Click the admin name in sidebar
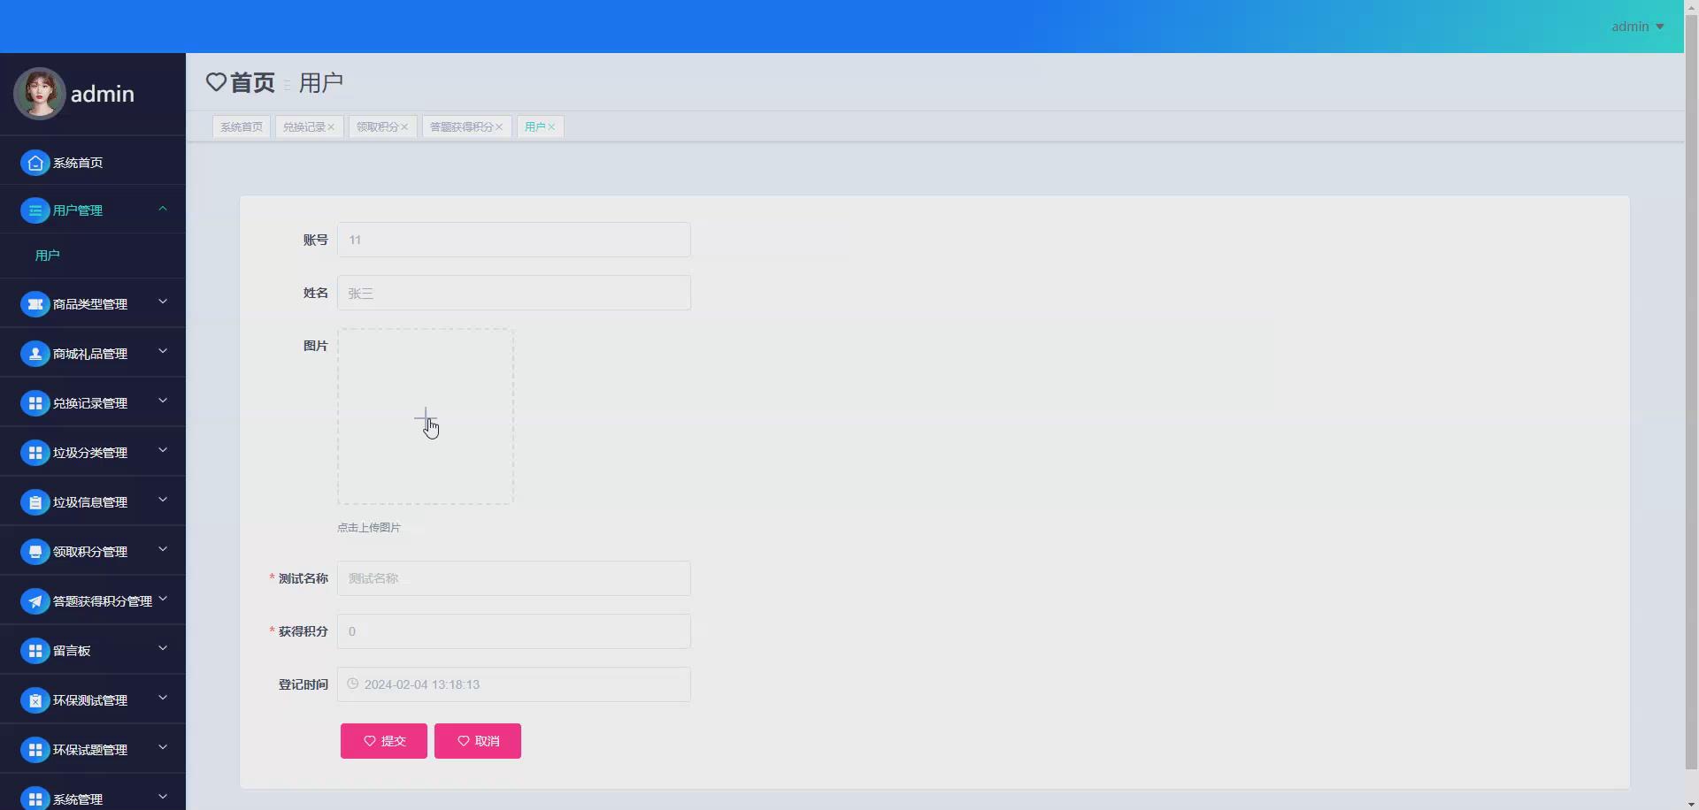The image size is (1699, 810). coord(103,94)
